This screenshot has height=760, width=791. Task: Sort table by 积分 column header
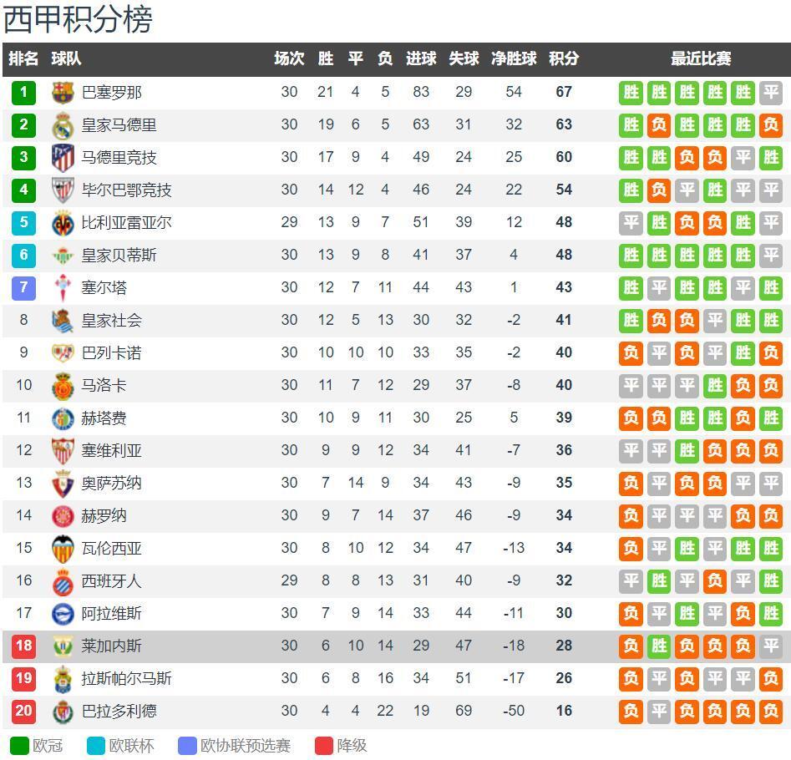564,59
